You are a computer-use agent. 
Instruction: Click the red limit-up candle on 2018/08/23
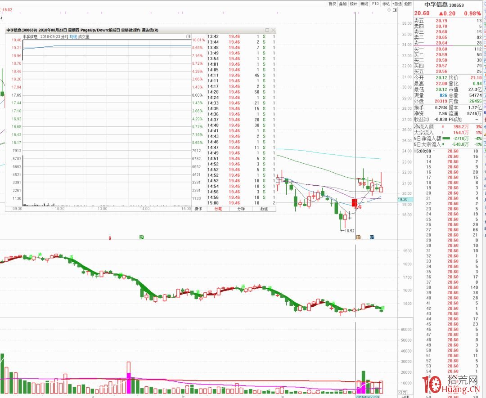[x=354, y=203]
